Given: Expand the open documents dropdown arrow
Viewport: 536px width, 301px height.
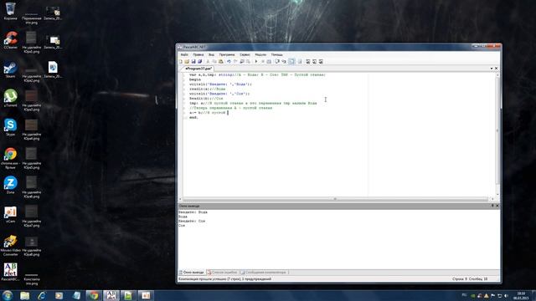Looking at the screenshot, I should [492, 69].
